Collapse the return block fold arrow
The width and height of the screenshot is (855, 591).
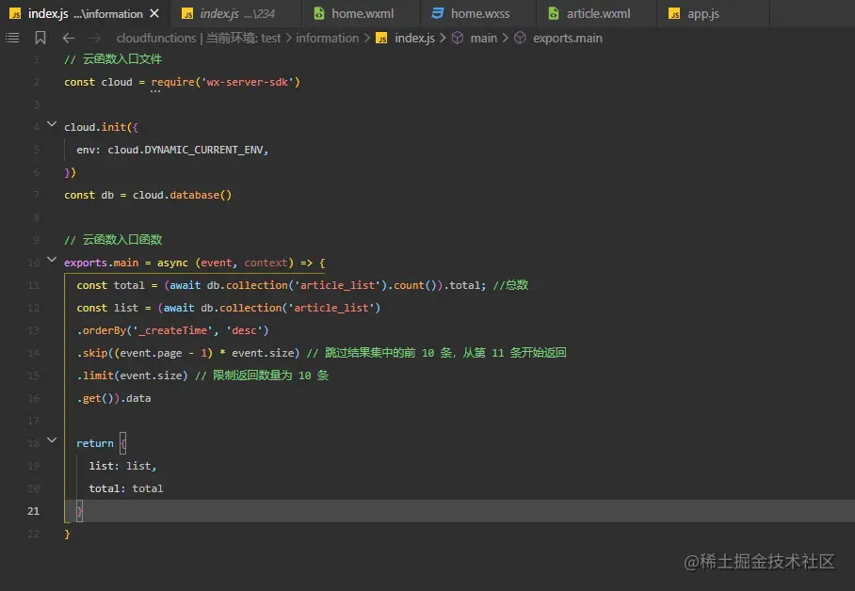(x=52, y=440)
